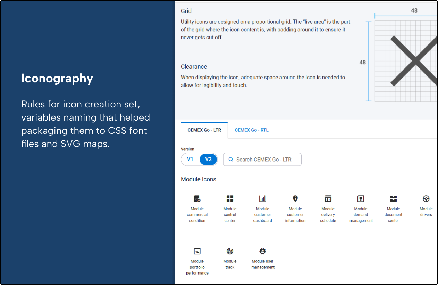Select the Module customer information icon

[x=295, y=199]
